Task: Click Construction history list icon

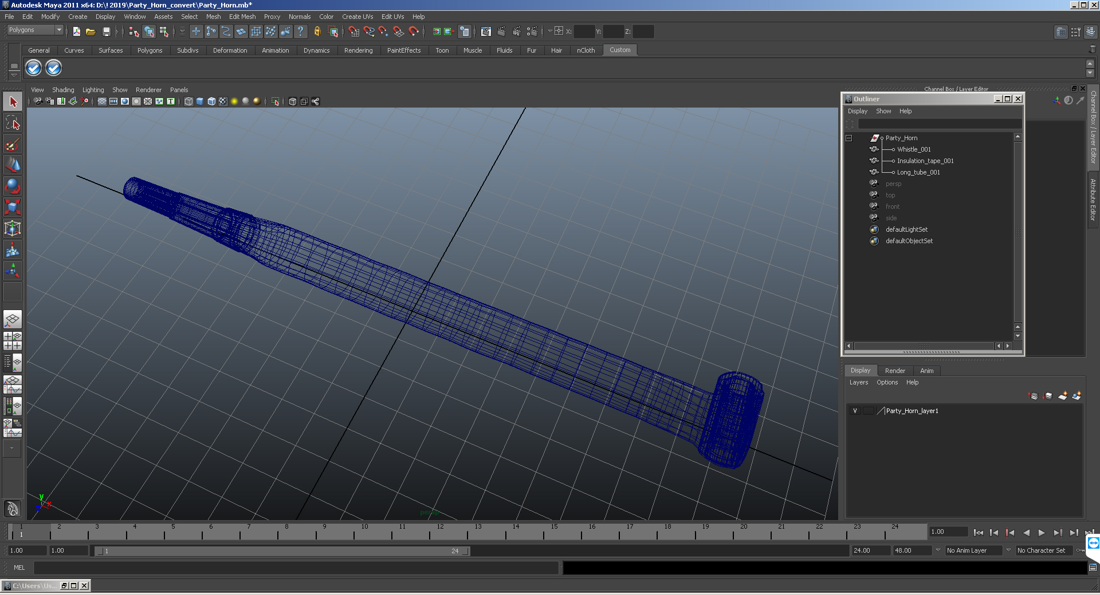Action: point(465,31)
